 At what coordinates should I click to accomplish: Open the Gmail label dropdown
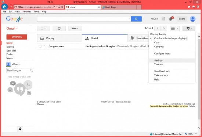coord(12,29)
